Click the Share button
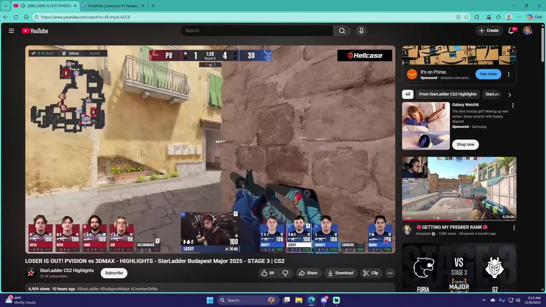This screenshot has width=546, height=307. tap(308, 273)
